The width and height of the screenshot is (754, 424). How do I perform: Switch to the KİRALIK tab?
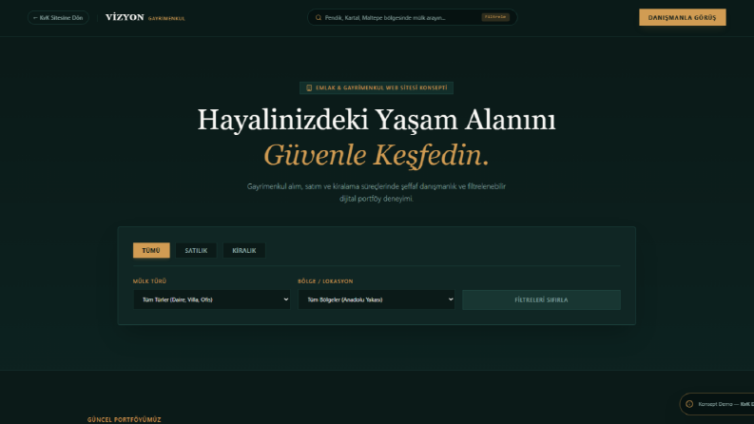pos(243,250)
